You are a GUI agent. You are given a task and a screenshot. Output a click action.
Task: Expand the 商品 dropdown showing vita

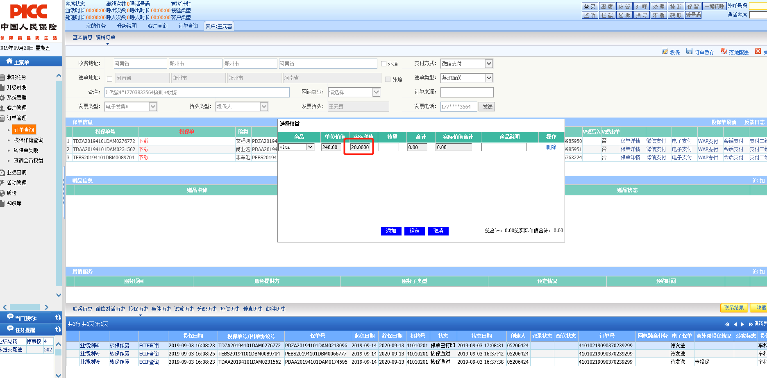[x=310, y=147]
